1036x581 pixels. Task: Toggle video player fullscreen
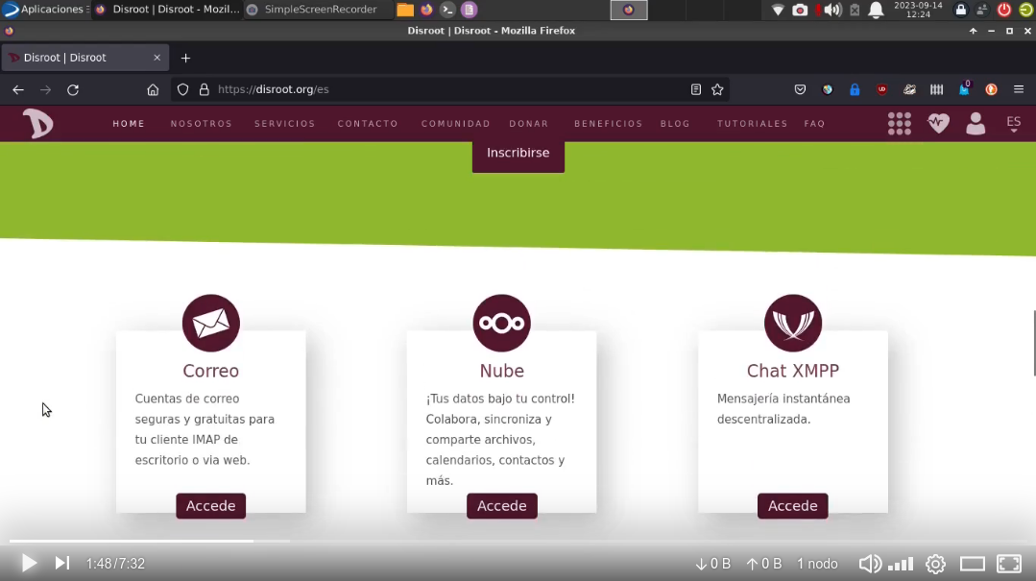[1009, 564]
